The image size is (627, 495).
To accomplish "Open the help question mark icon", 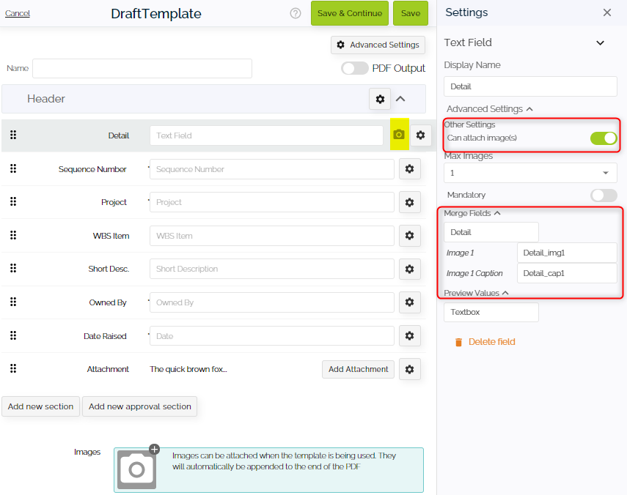I will [x=295, y=13].
